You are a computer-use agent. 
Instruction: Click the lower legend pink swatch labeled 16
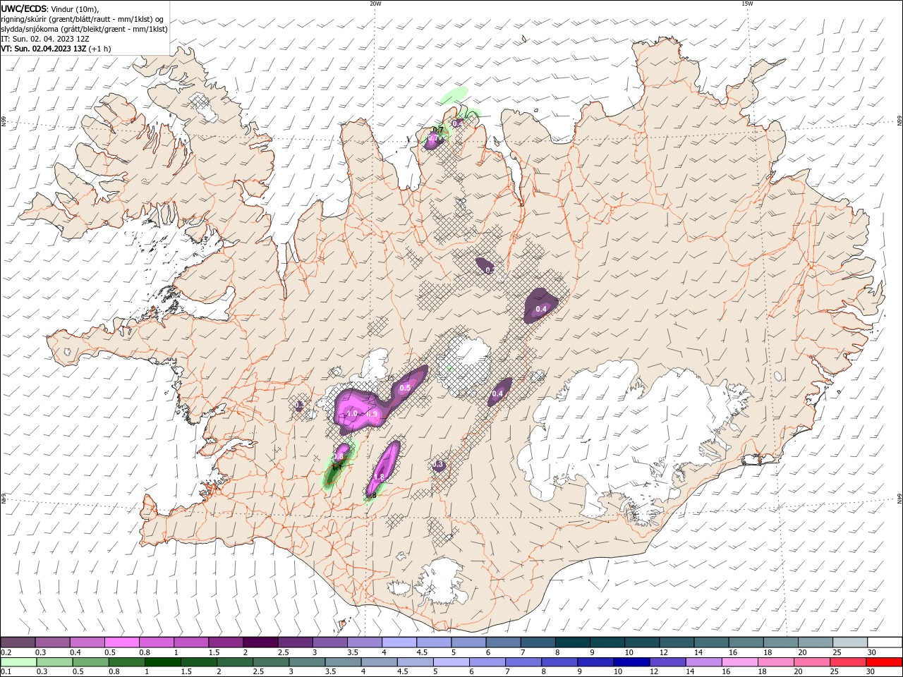740,662
